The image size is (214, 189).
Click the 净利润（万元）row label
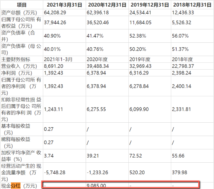point(17,73)
